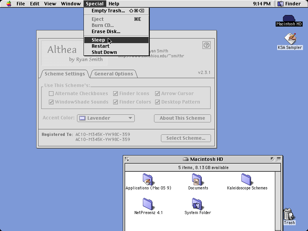Click the Lavender color swatch in Accent Color
308x231 pixels.
coord(82,118)
